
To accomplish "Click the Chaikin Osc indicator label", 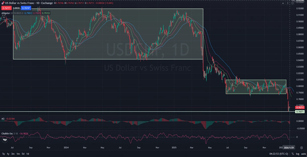I will tap(7, 133).
